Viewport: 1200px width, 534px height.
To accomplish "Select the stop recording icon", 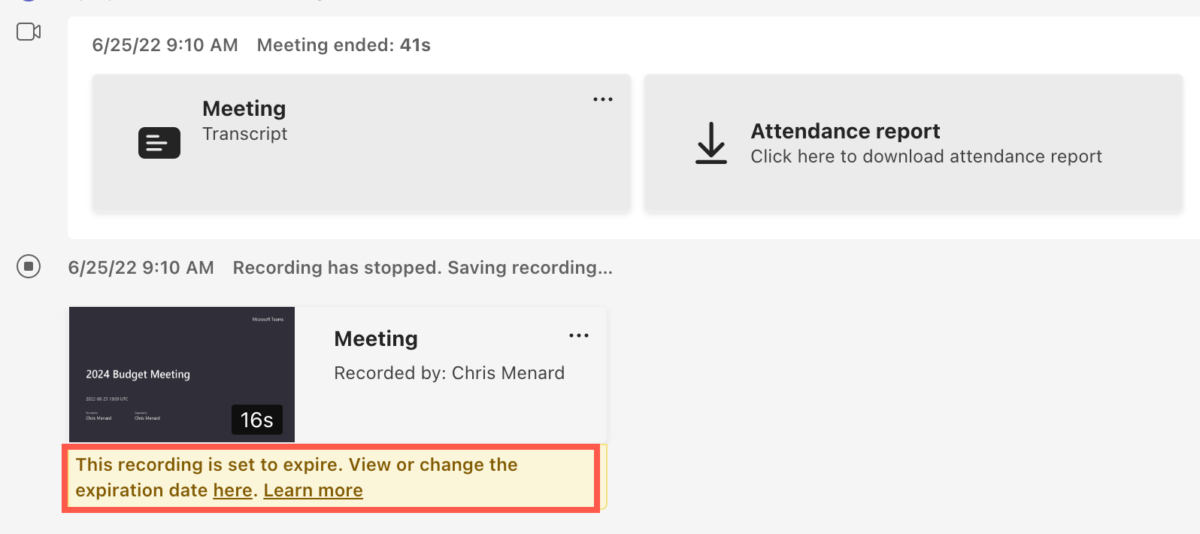I will [x=28, y=267].
